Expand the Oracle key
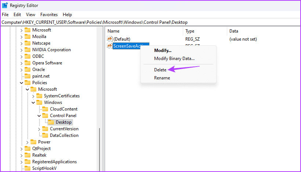The height and width of the screenshot is (172, 301). [22, 70]
